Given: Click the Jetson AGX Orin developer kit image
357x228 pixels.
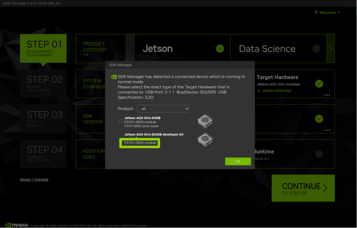Looking at the screenshot, I should pos(205,139).
